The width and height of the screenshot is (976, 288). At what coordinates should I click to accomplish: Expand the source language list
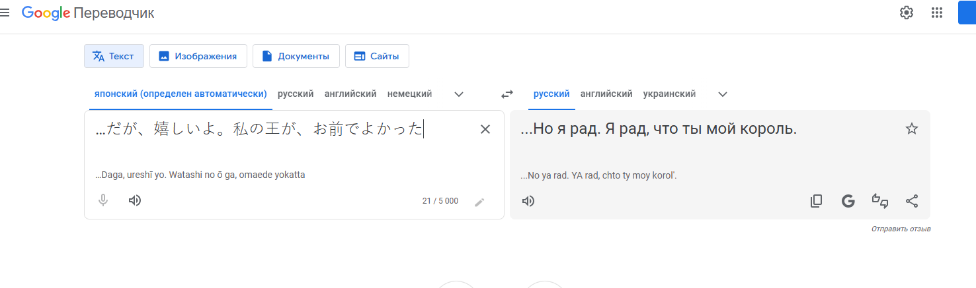[459, 94]
